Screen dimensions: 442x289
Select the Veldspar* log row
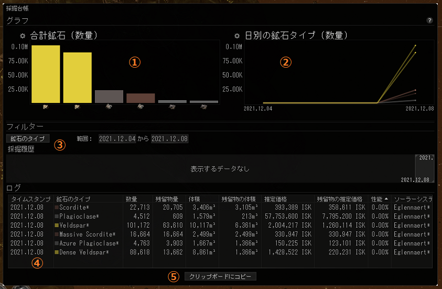point(220,226)
